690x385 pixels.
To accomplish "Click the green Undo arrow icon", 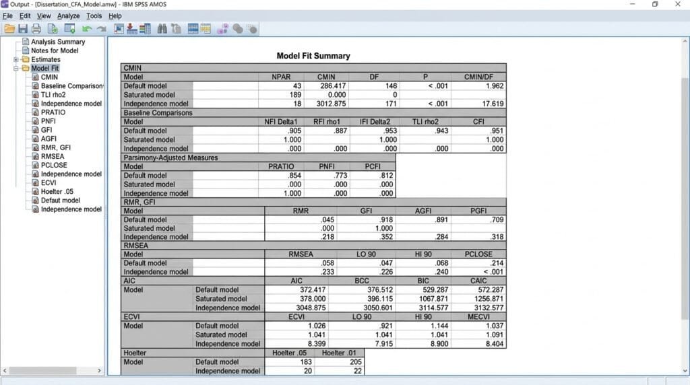I will [x=87, y=30].
